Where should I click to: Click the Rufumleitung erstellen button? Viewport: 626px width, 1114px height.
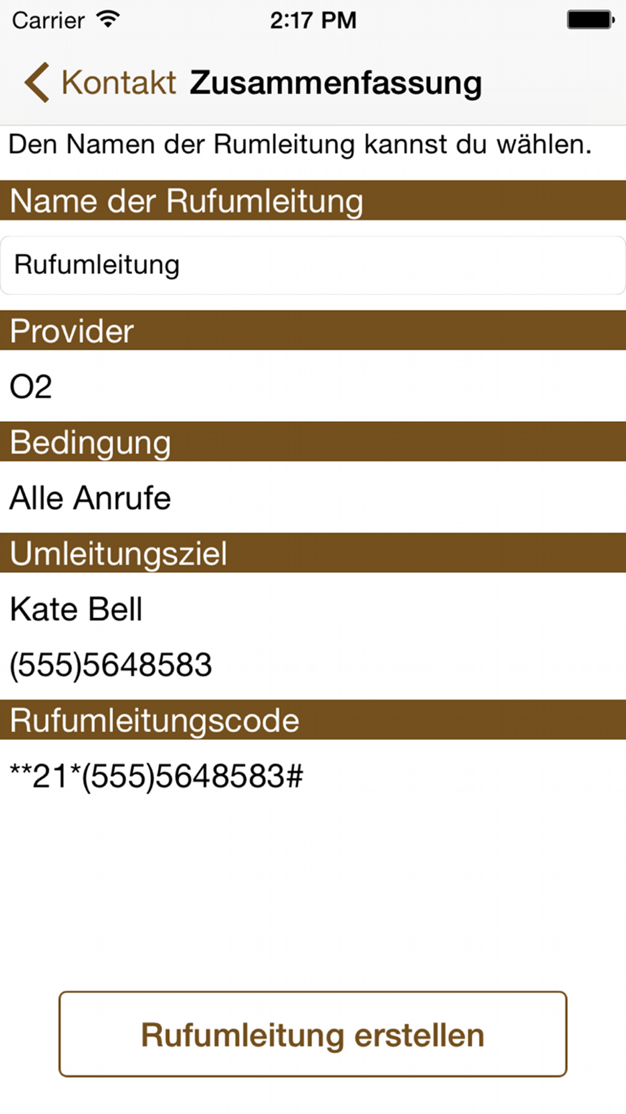click(x=313, y=1034)
